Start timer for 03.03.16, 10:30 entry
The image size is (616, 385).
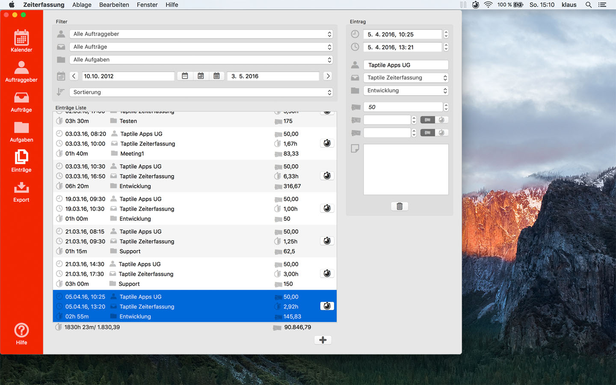coord(327,176)
